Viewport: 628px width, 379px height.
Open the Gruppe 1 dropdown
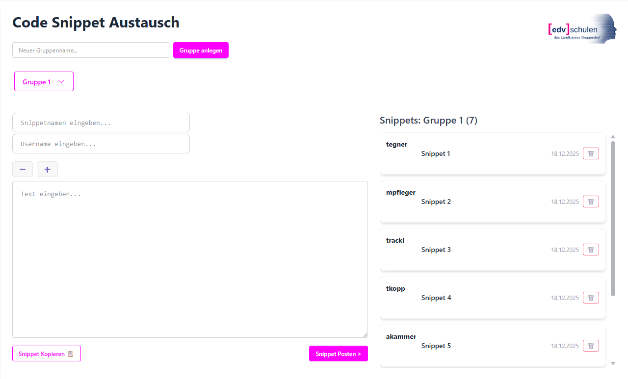[44, 82]
